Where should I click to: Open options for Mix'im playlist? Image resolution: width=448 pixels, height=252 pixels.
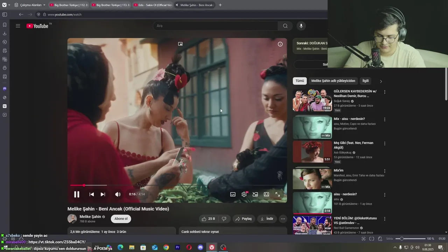coord(385,171)
